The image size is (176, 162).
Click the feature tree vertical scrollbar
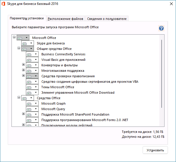click(x=162, y=74)
